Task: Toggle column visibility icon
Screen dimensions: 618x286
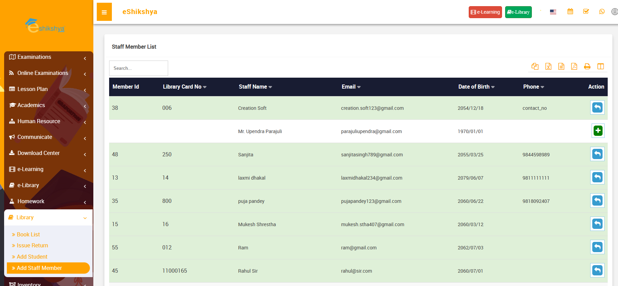Action: pos(600,66)
